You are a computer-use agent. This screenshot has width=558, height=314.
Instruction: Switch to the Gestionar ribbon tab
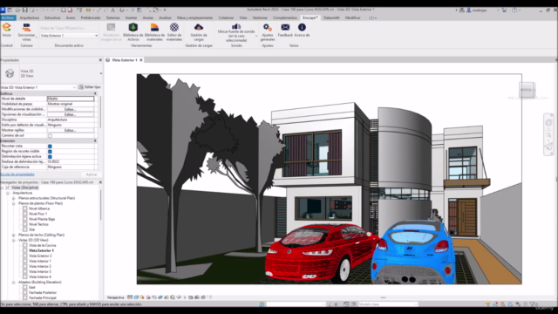tap(260, 17)
